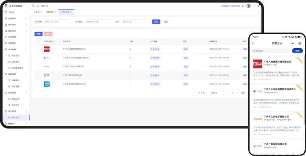Click the 校友会管理端 logo in the sidebar
306x156 pixels.
(6, 6)
